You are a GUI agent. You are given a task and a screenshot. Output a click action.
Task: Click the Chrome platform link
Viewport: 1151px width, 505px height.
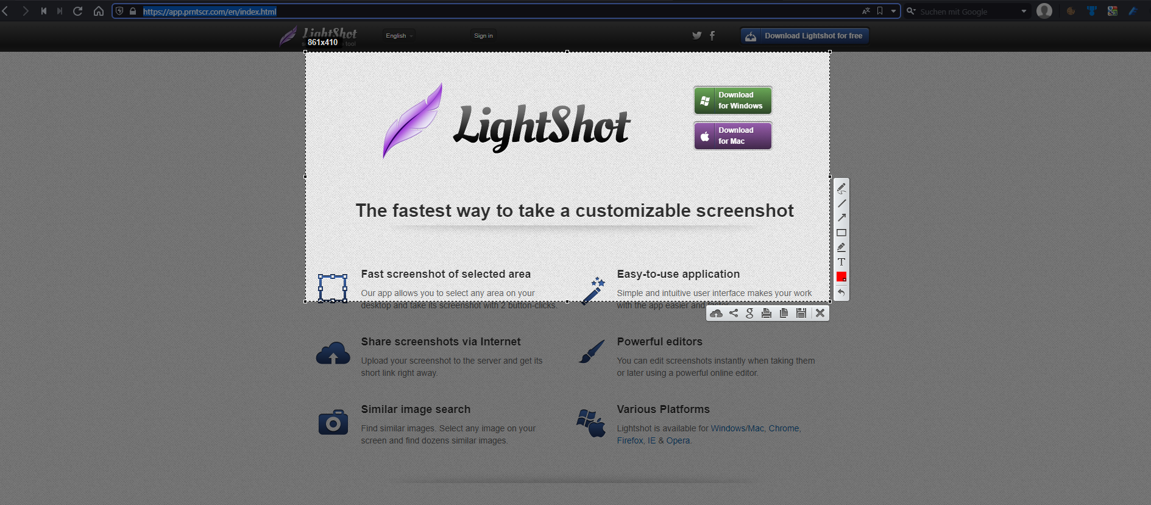[784, 428]
